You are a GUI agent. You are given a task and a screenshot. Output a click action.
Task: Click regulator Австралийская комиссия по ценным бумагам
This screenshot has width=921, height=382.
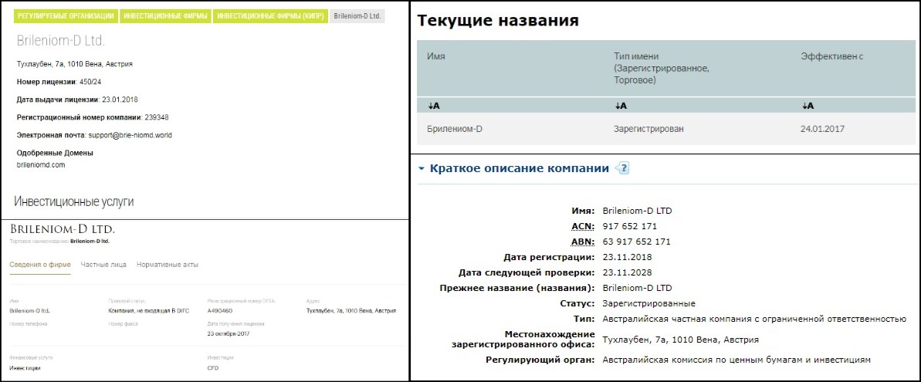(x=736, y=360)
